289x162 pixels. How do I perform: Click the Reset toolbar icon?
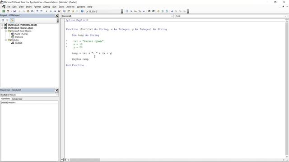[55, 11]
